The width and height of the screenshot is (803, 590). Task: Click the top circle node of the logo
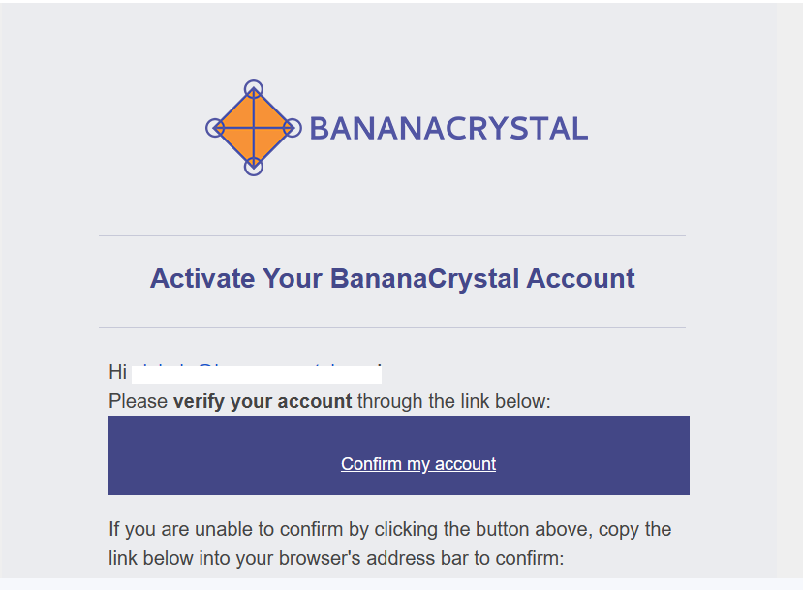click(x=254, y=89)
